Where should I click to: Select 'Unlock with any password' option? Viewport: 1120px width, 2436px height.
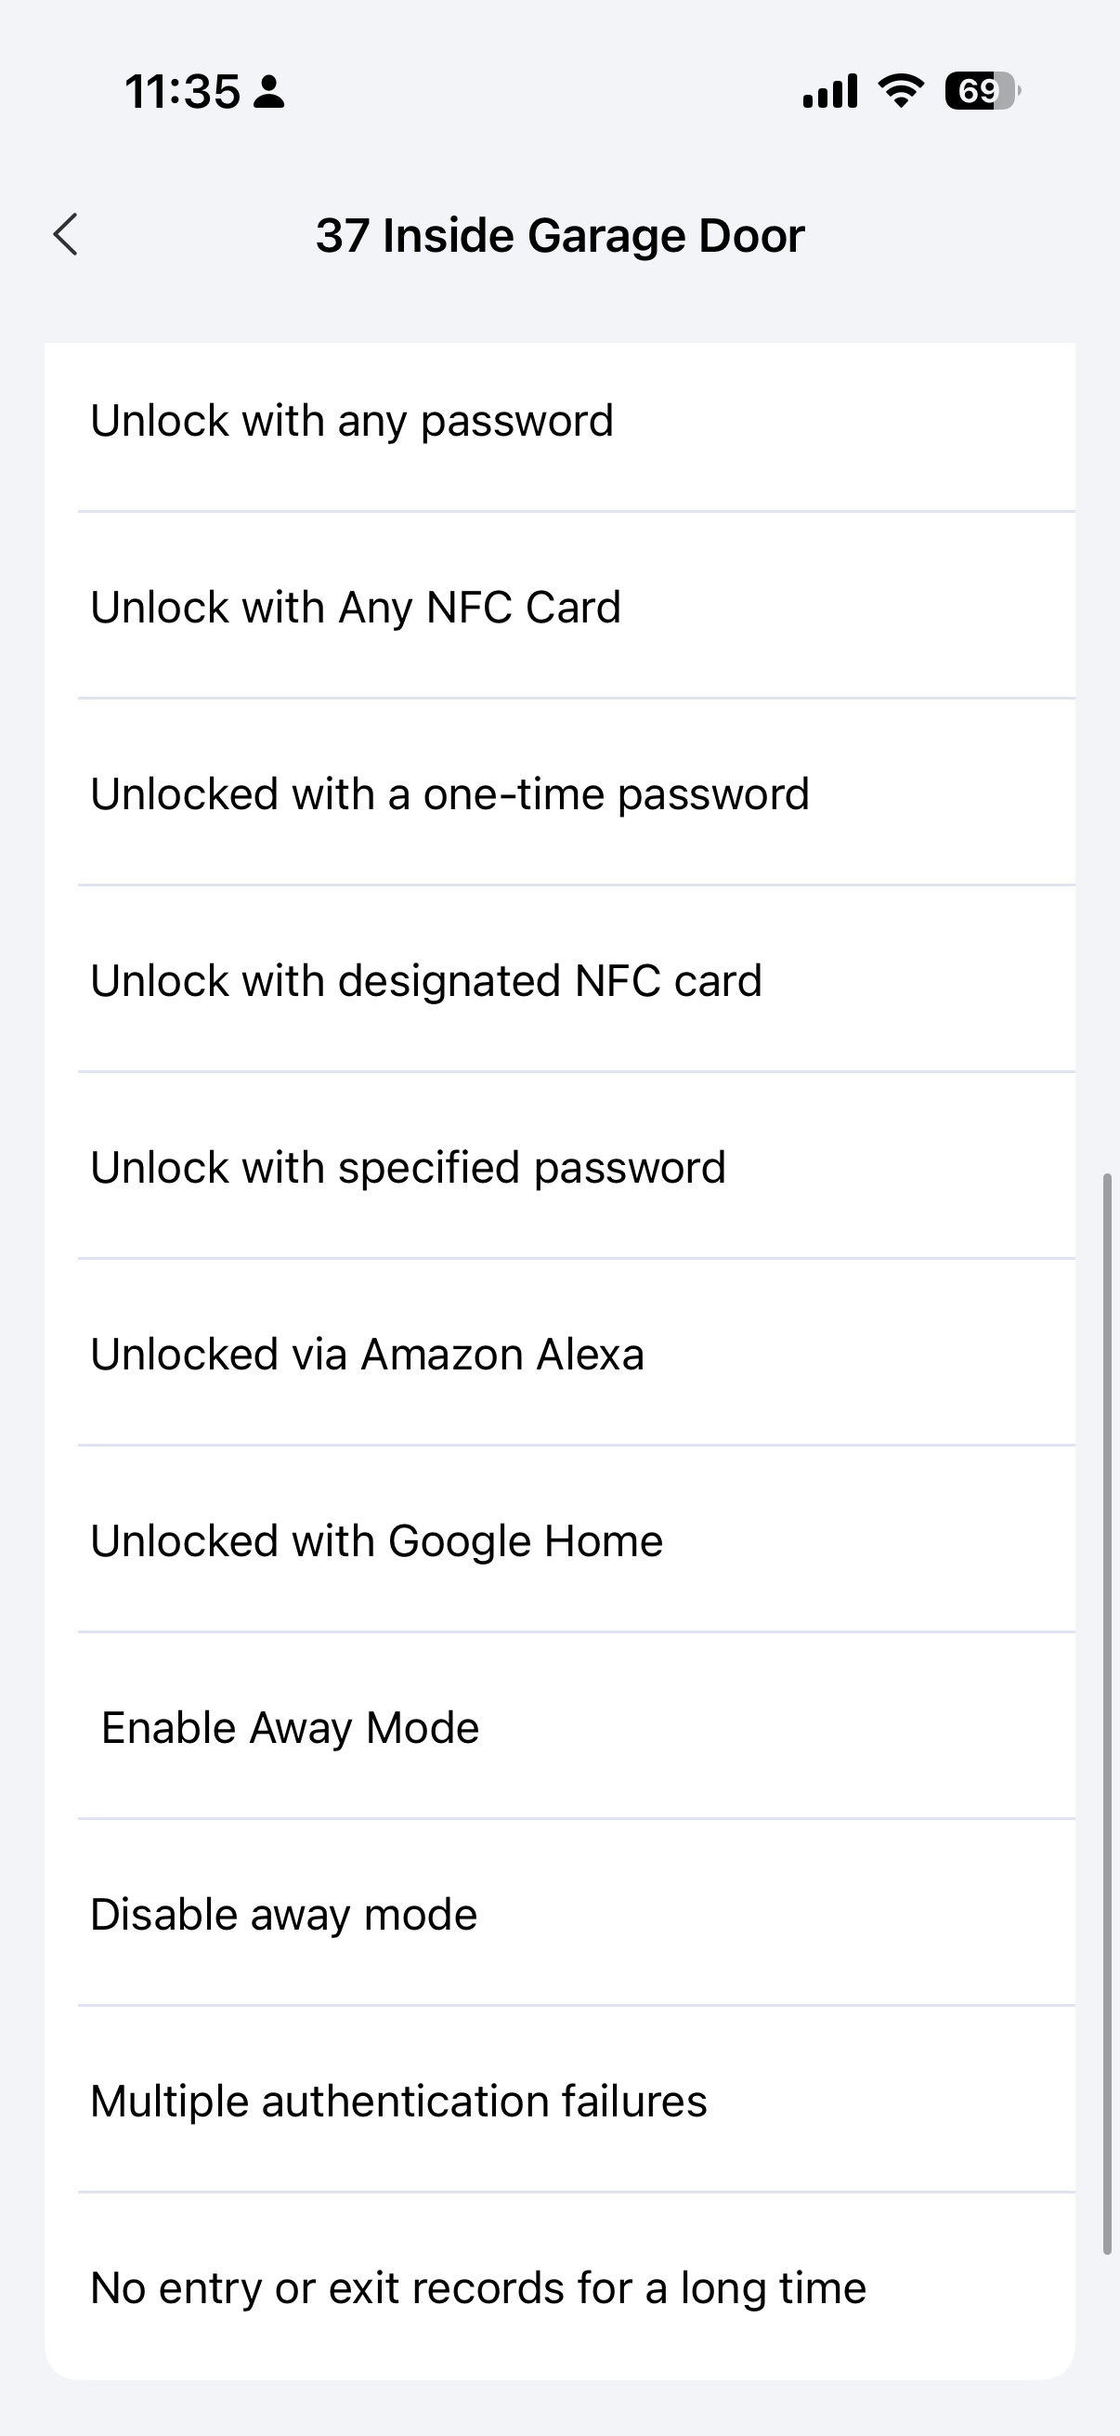[x=352, y=421]
